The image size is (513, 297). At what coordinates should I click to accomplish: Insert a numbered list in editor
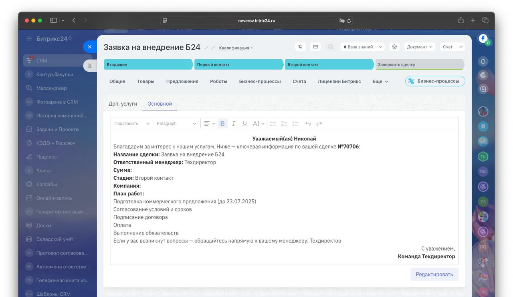[284, 124]
